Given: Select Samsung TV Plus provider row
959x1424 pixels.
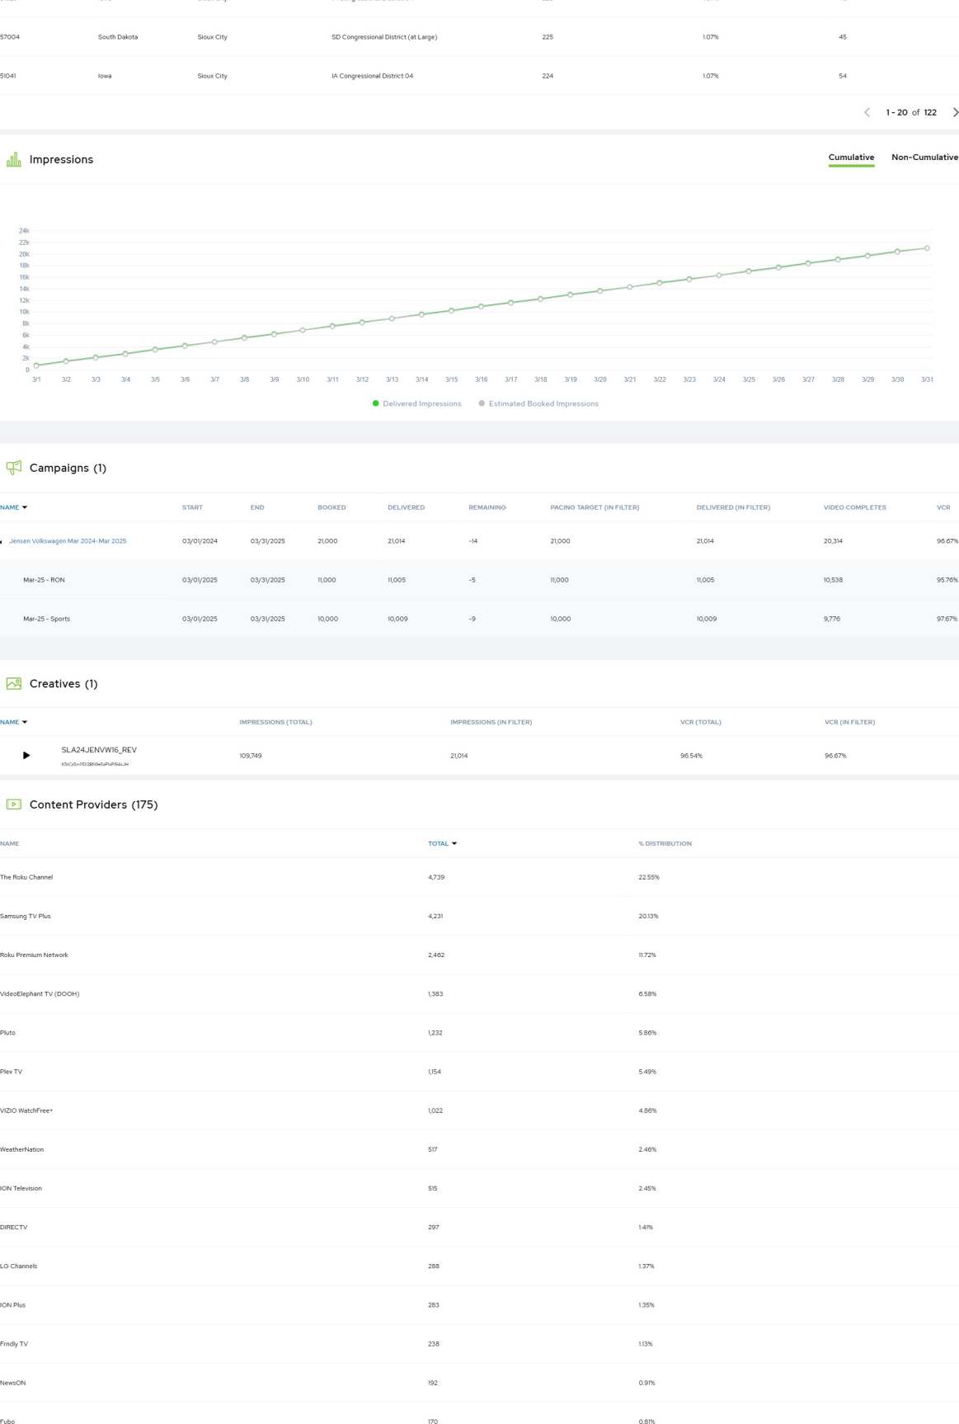Looking at the screenshot, I should (x=479, y=916).
